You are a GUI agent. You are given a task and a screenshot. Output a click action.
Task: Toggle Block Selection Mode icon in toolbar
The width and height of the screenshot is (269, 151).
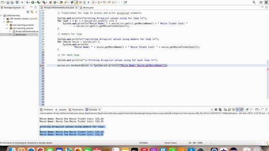[84, 3]
